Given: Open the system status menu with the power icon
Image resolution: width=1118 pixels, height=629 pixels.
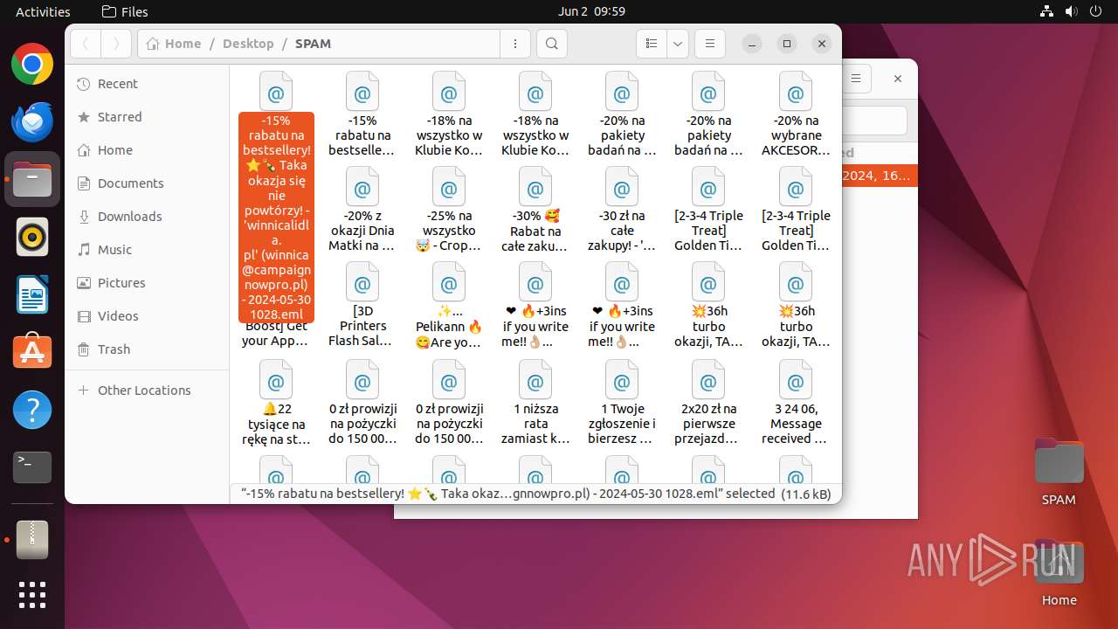Looking at the screenshot, I should pos(1071,11).
